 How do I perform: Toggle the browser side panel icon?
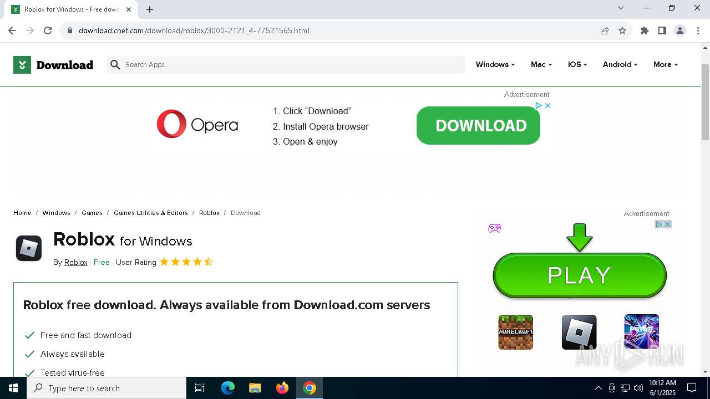(x=662, y=30)
